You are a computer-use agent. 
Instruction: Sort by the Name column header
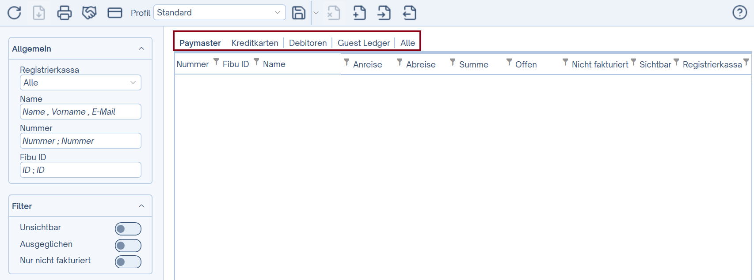[x=274, y=64]
